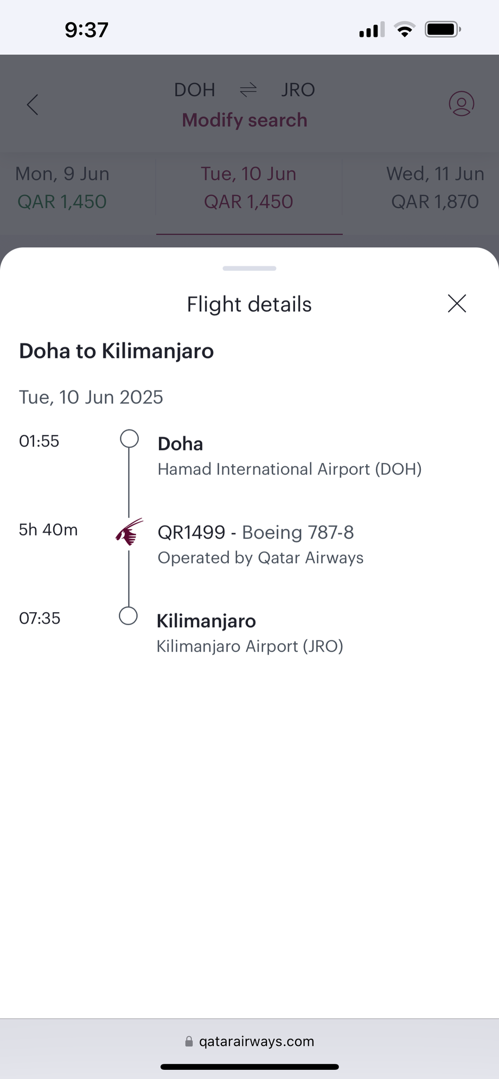
Task: Tap the Qatar Airways oryx logo
Action: coord(129,532)
